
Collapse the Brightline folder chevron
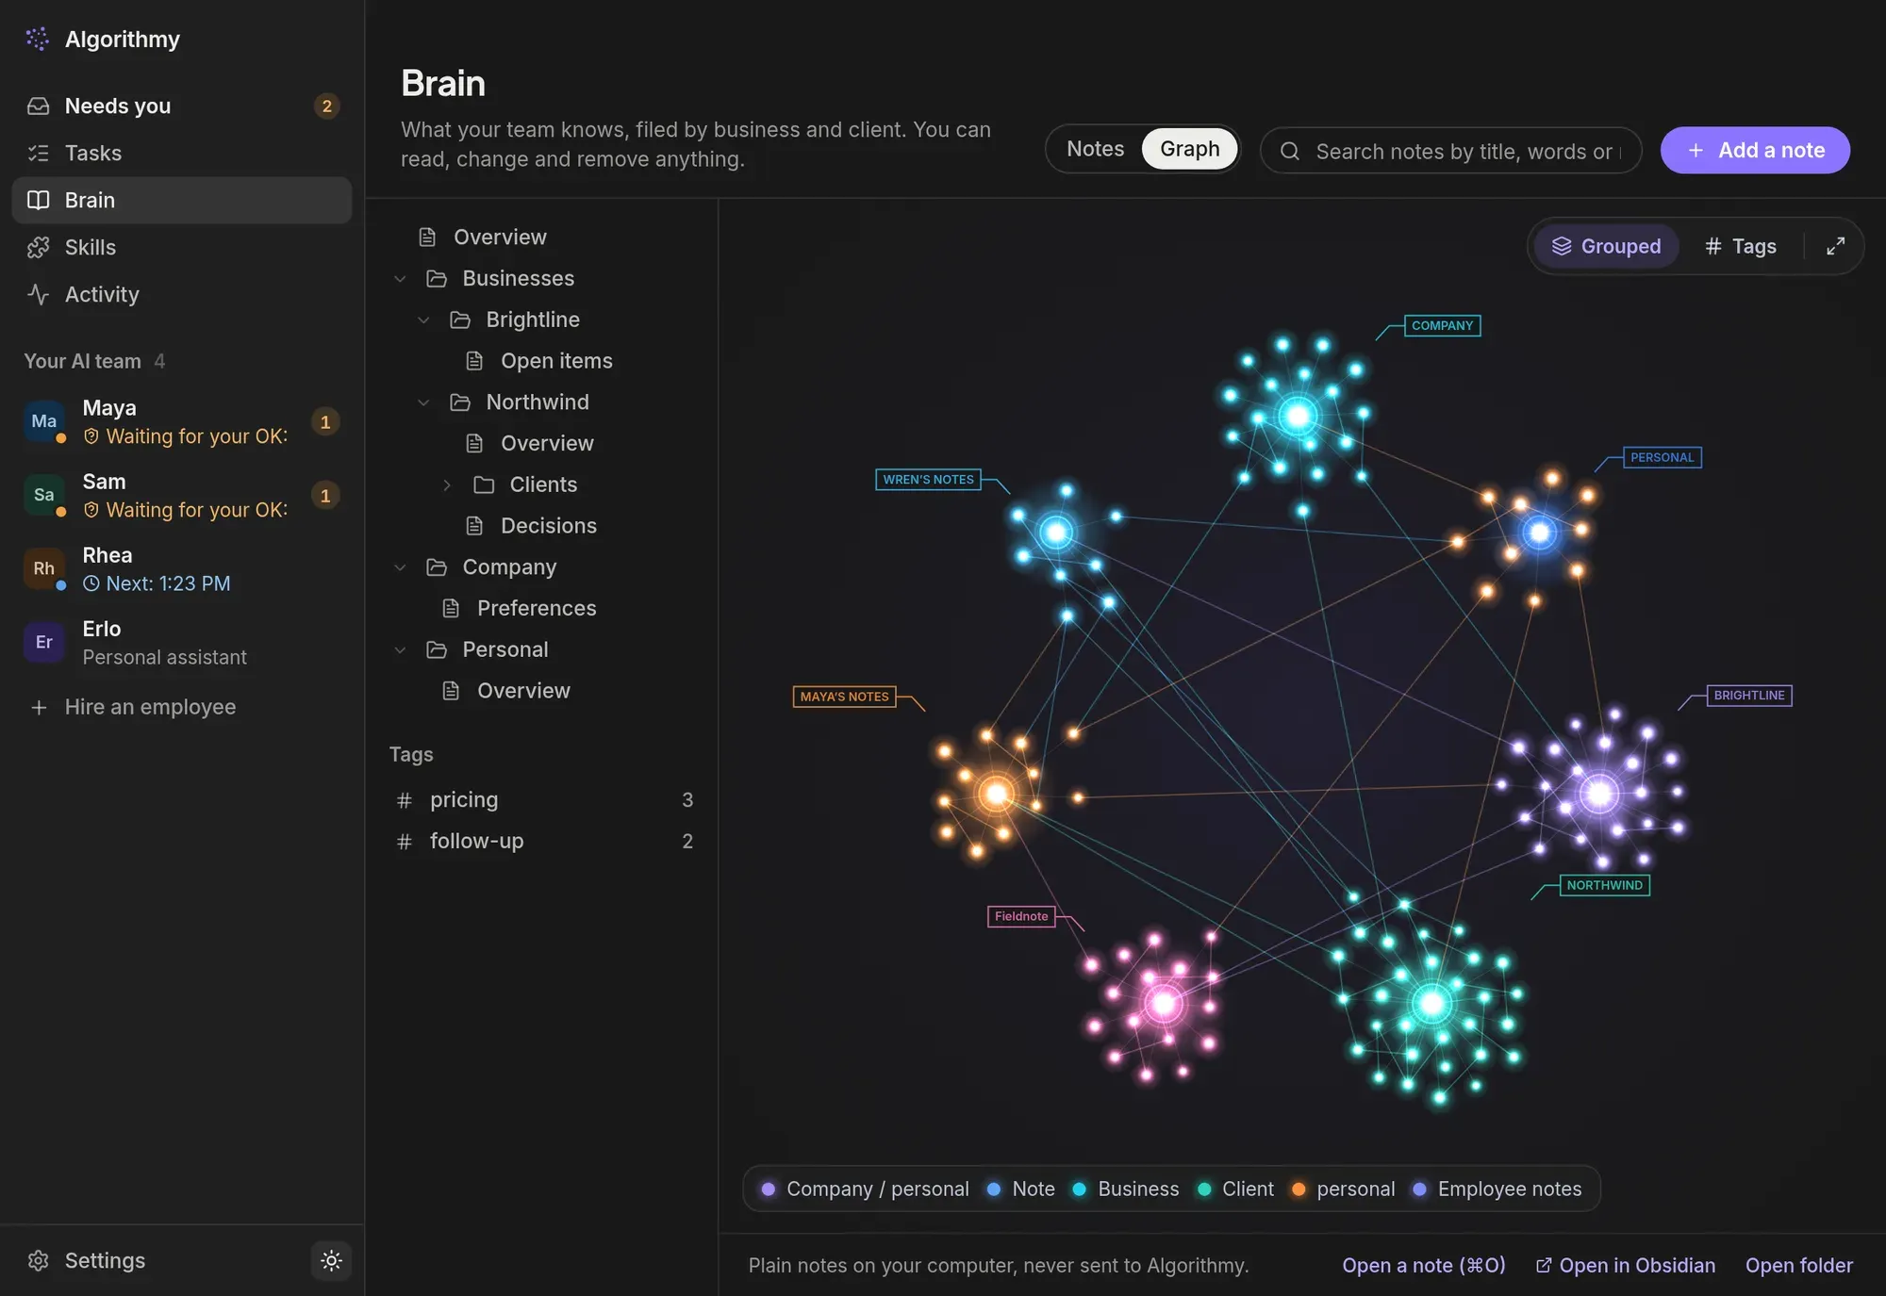pyautogui.click(x=423, y=320)
